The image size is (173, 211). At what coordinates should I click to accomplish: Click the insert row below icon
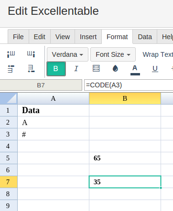31,69
